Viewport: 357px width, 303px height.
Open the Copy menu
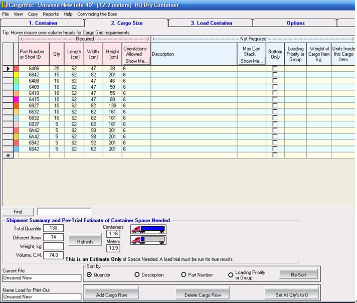click(x=33, y=14)
